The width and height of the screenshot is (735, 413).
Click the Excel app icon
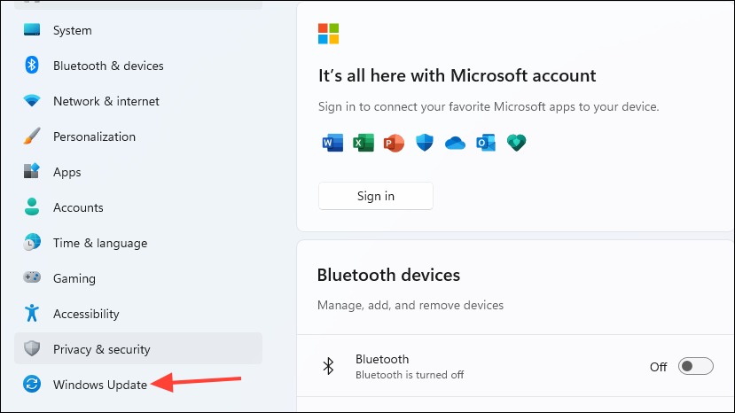pos(364,143)
